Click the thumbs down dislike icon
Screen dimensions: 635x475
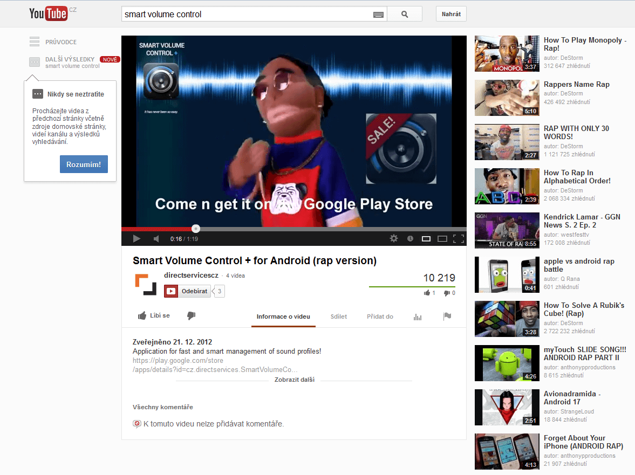(191, 315)
